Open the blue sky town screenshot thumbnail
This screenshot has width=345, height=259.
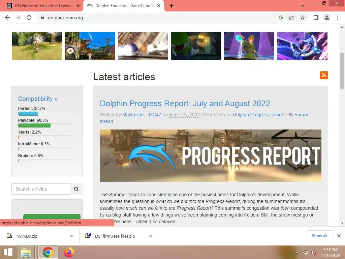(x=90, y=46)
